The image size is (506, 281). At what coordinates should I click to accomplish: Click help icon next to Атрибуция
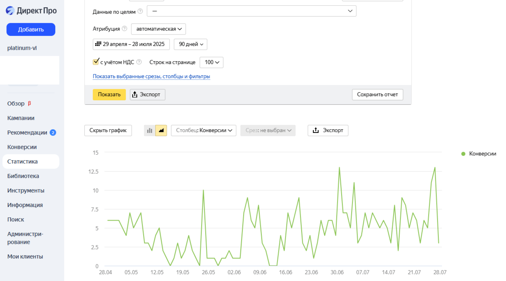125,29
